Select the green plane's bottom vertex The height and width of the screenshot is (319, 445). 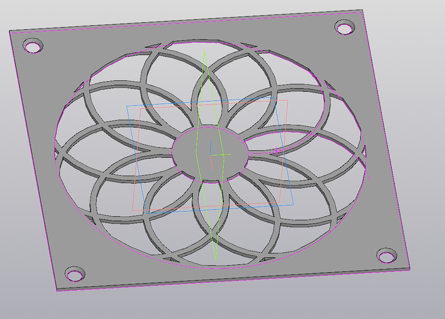[x=216, y=258]
